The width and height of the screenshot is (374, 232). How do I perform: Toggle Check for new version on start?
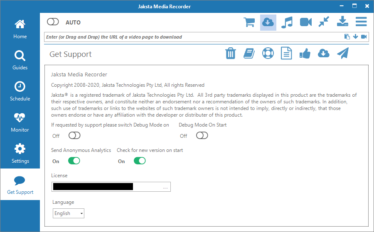click(x=140, y=161)
